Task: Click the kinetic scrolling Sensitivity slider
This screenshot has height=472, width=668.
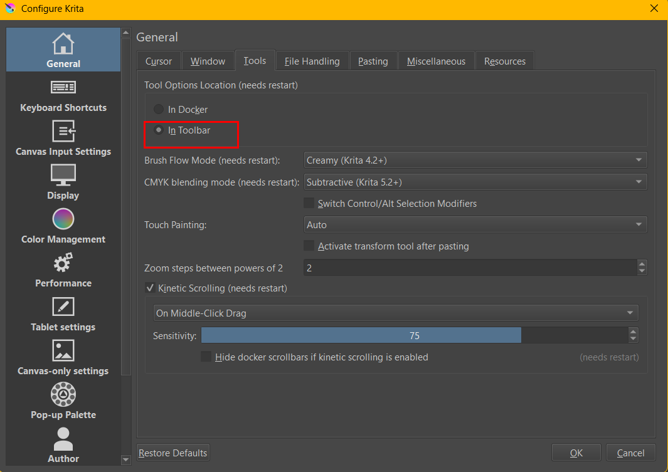Action: click(414, 336)
